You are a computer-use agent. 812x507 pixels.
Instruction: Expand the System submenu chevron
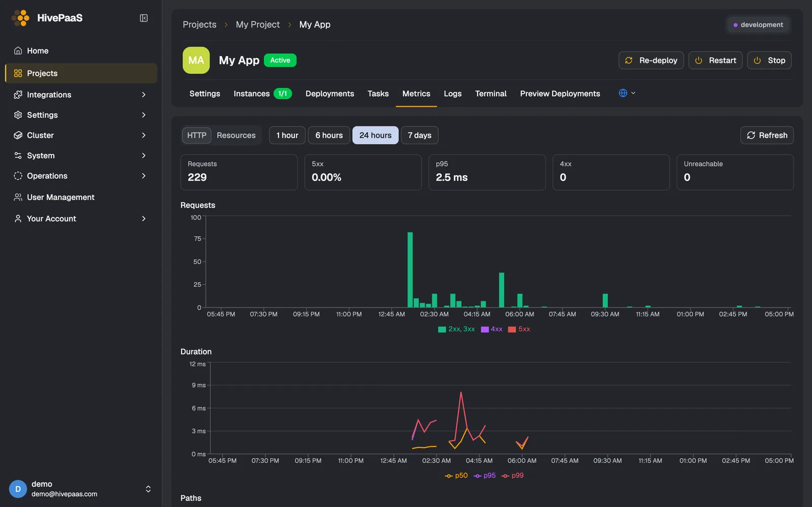144,156
